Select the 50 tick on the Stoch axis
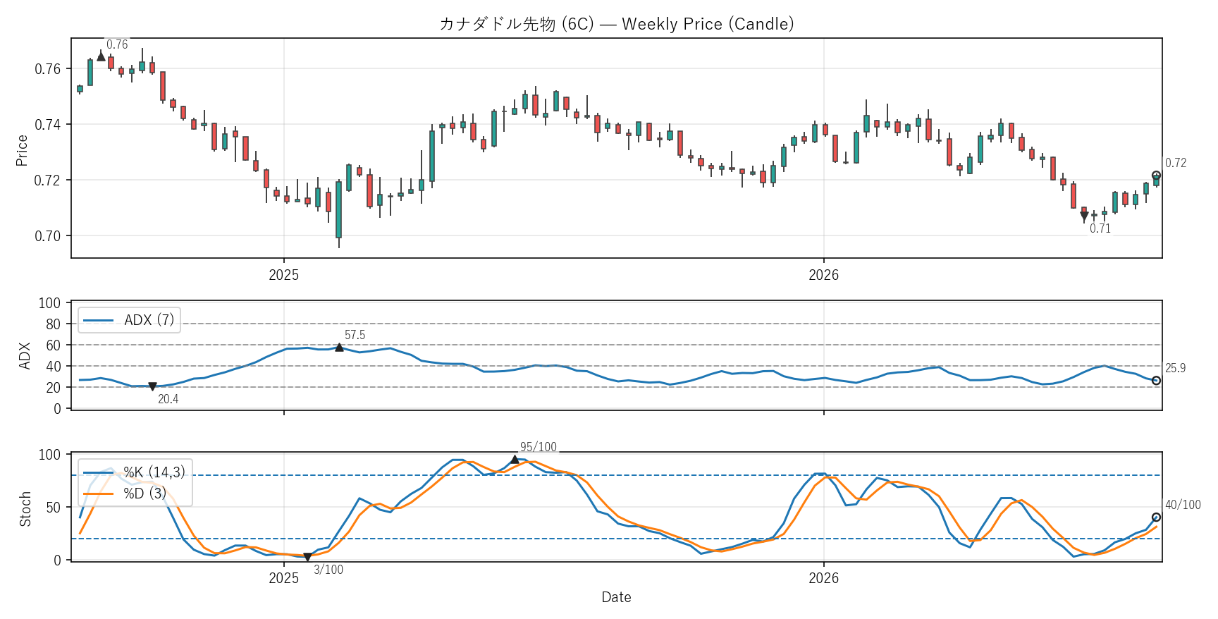Viewport: 1218px width, 619px height. coord(54,508)
